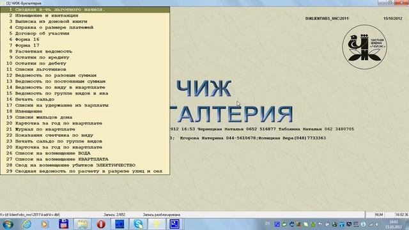Click the 16:02:36 time in status bar

pyautogui.click(x=402, y=215)
